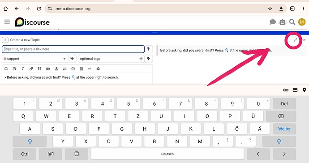Move cursor left with arrow key

click(258, 154)
